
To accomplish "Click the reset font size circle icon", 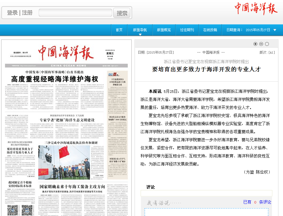I will pyautogui.click(x=267, y=44).
